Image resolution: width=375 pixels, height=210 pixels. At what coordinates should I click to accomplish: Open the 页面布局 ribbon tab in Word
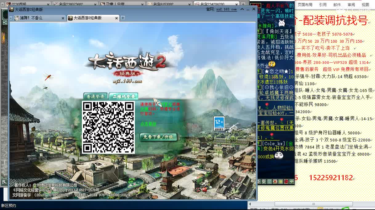click(305, 5)
